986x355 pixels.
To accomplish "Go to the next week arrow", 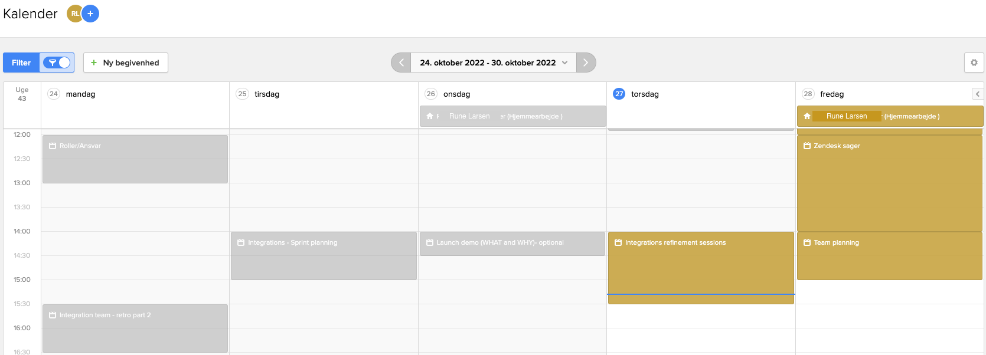I will tap(586, 63).
